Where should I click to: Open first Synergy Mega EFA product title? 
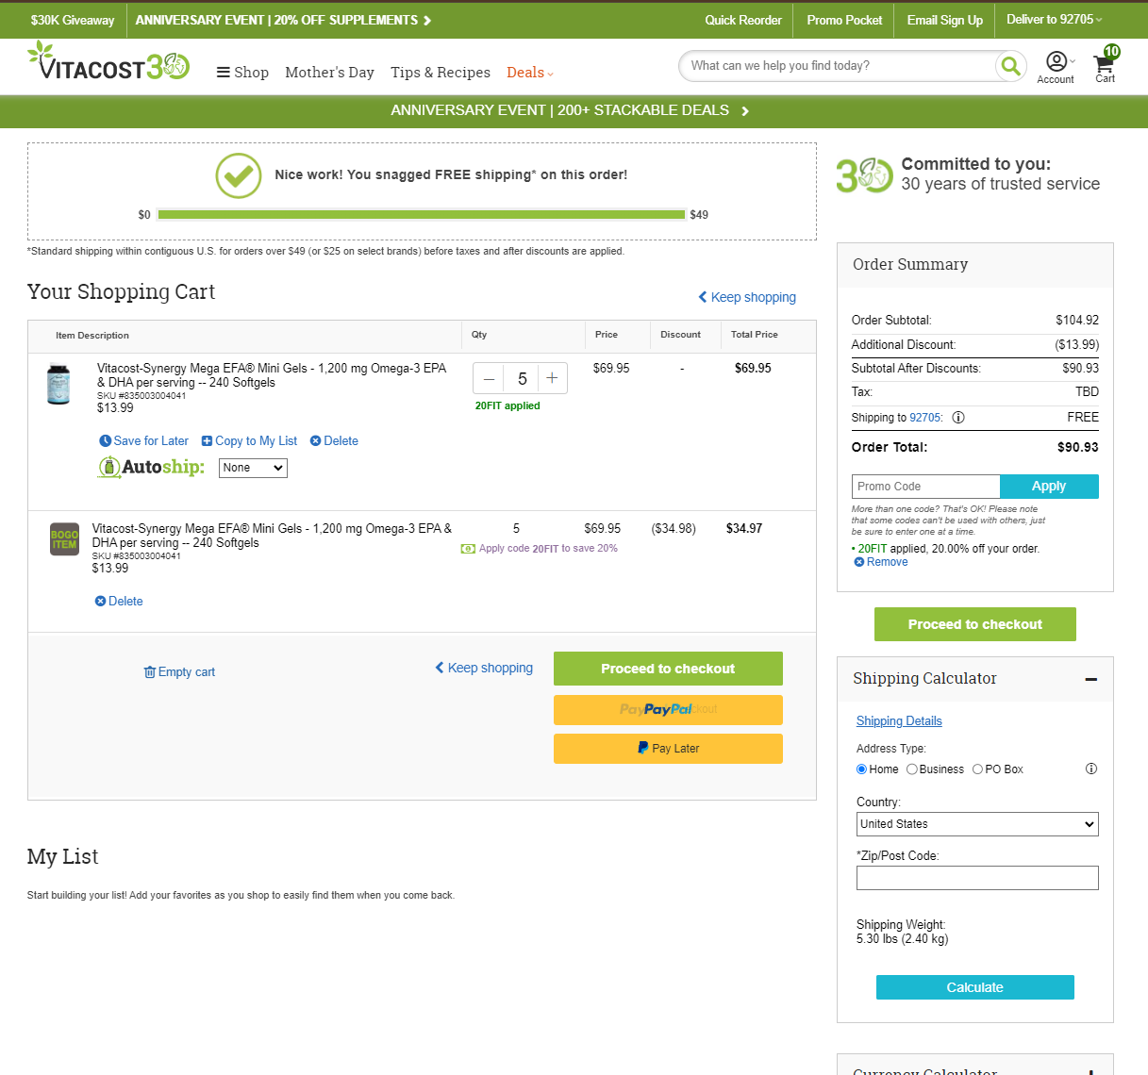[272, 375]
